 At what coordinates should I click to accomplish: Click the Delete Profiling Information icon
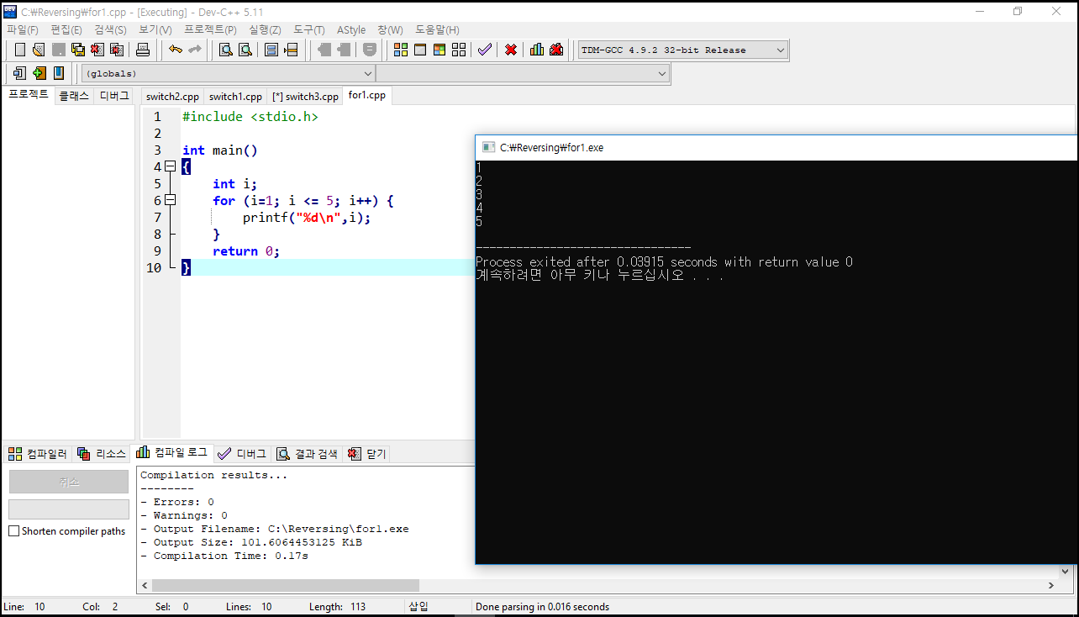point(556,50)
